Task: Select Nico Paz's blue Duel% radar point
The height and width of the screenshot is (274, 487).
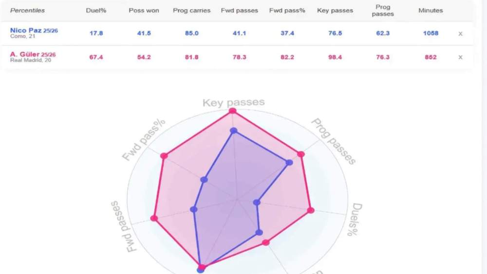Action: tap(257, 202)
